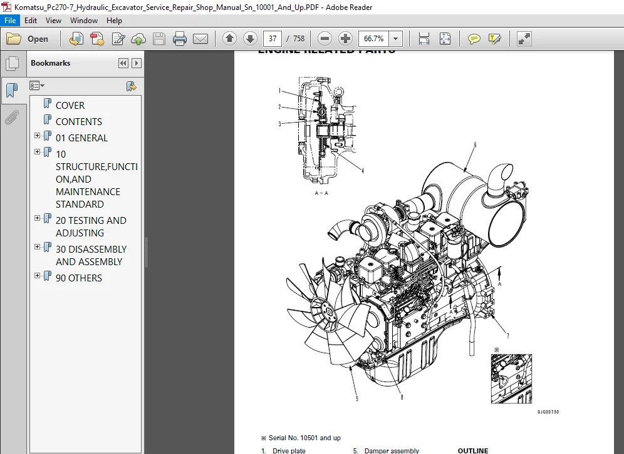
Task: Open the zoom percentage dropdown arrow
Action: click(395, 39)
